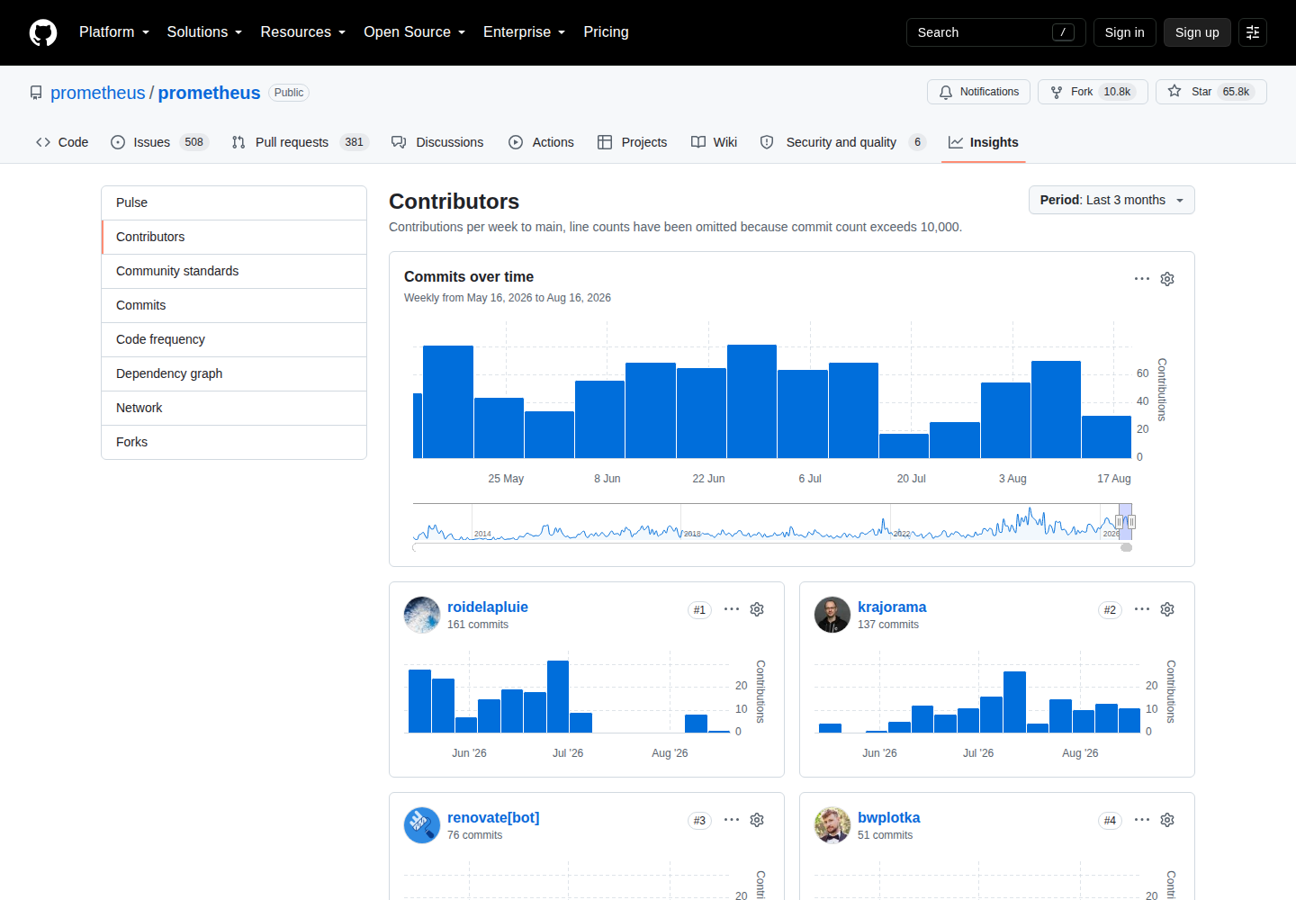Open Commits over time more options menu
The height and width of the screenshot is (900, 1296).
1142,279
